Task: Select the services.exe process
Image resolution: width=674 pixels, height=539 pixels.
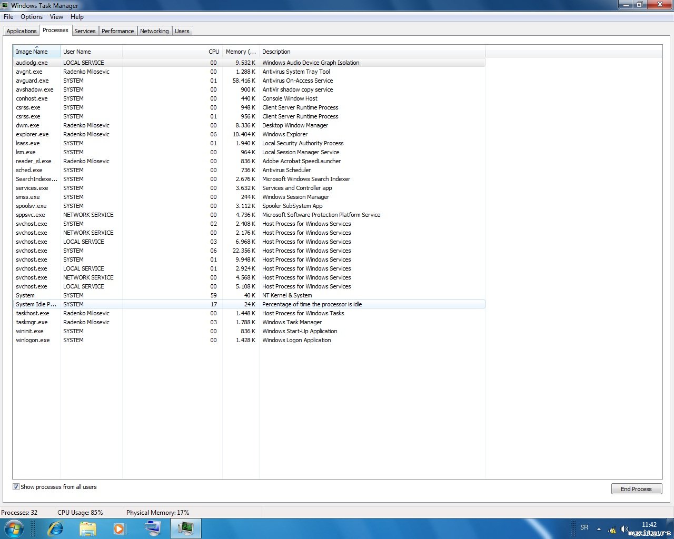Action: (249, 188)
